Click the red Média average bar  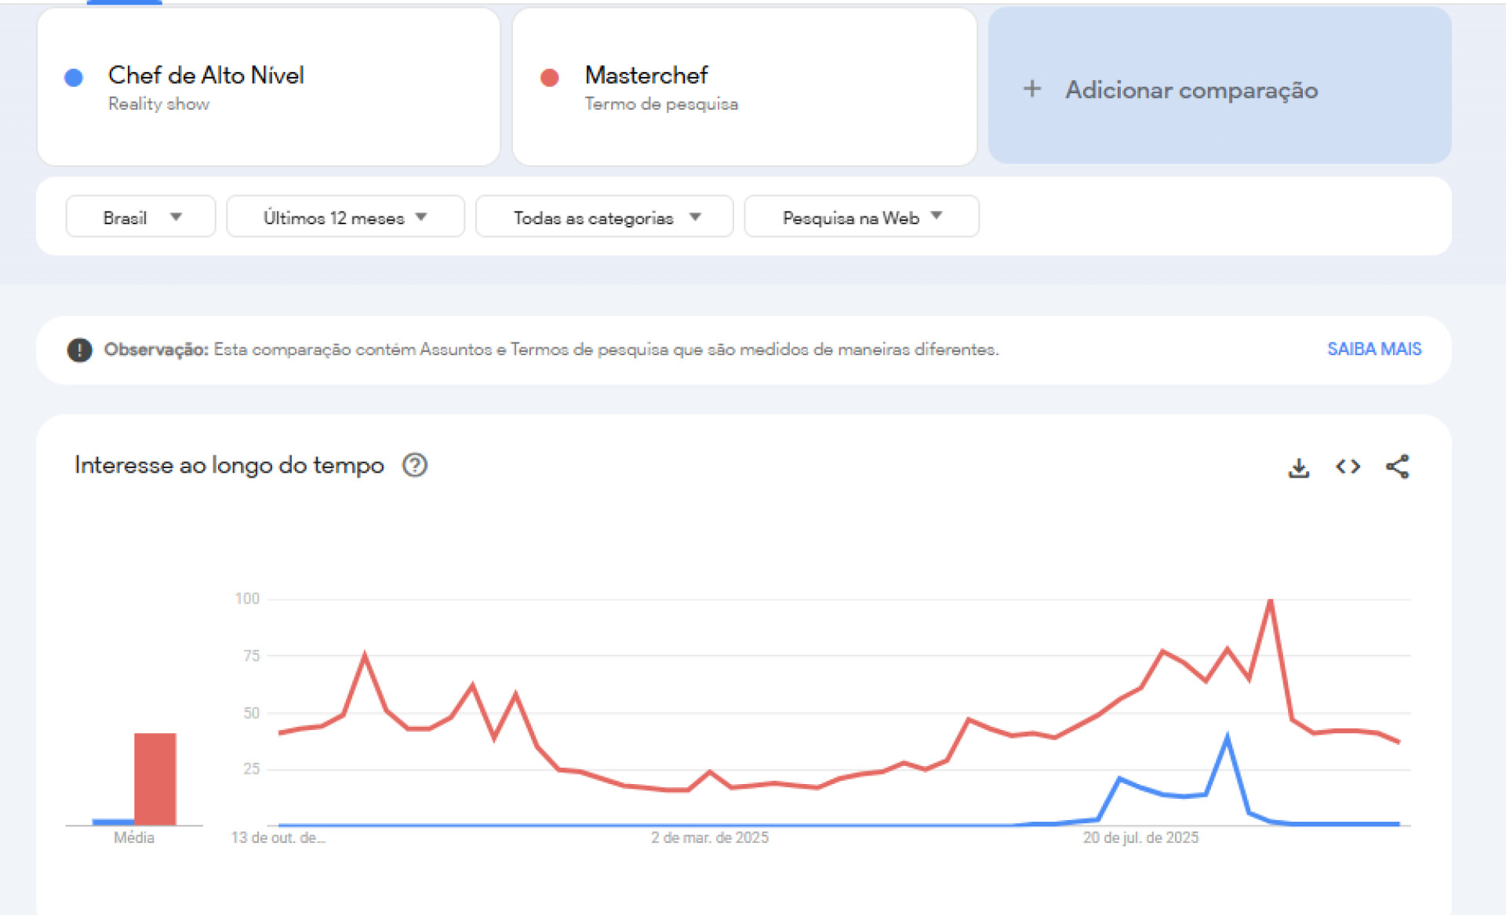[155, 780]
